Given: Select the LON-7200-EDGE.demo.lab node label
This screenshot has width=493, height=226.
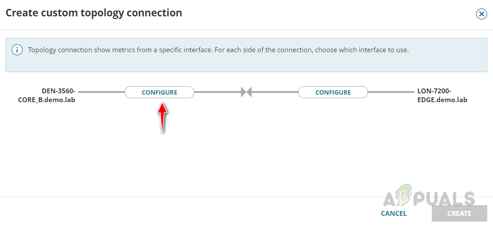Looking at the screenshot, I should pyautogui.click(x=442, y=96).
